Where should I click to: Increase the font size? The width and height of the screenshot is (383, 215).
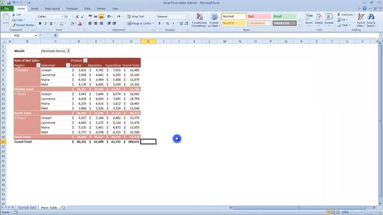77,17
